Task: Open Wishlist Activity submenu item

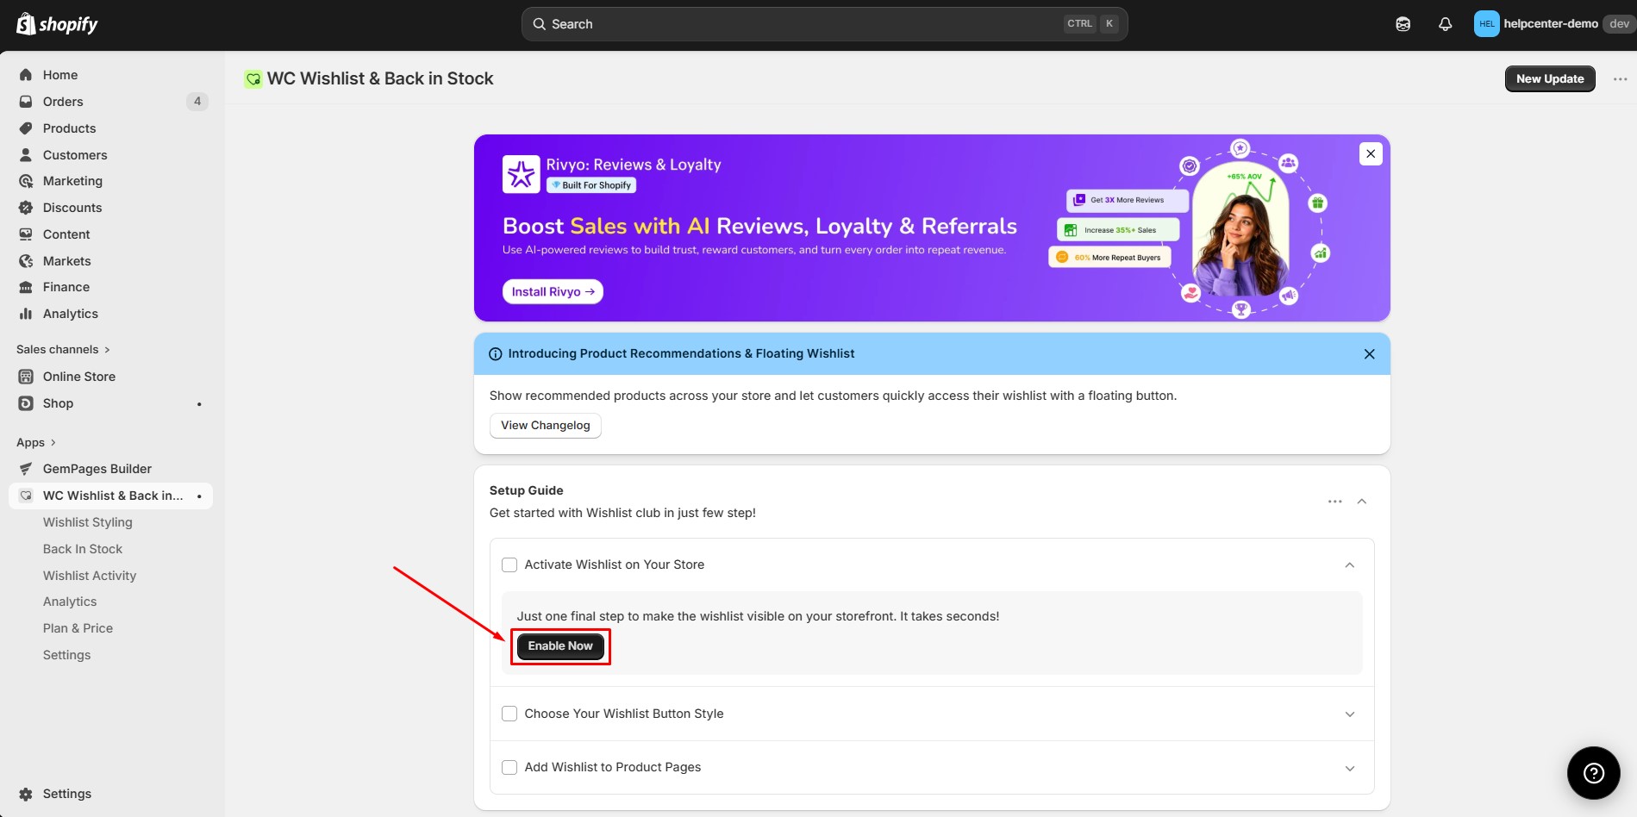Action: [90, 576]
